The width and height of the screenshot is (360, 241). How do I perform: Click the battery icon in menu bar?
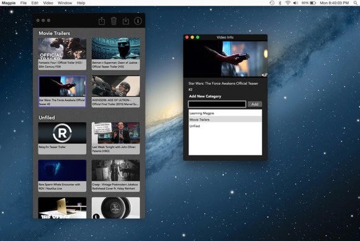pos(313,2)
